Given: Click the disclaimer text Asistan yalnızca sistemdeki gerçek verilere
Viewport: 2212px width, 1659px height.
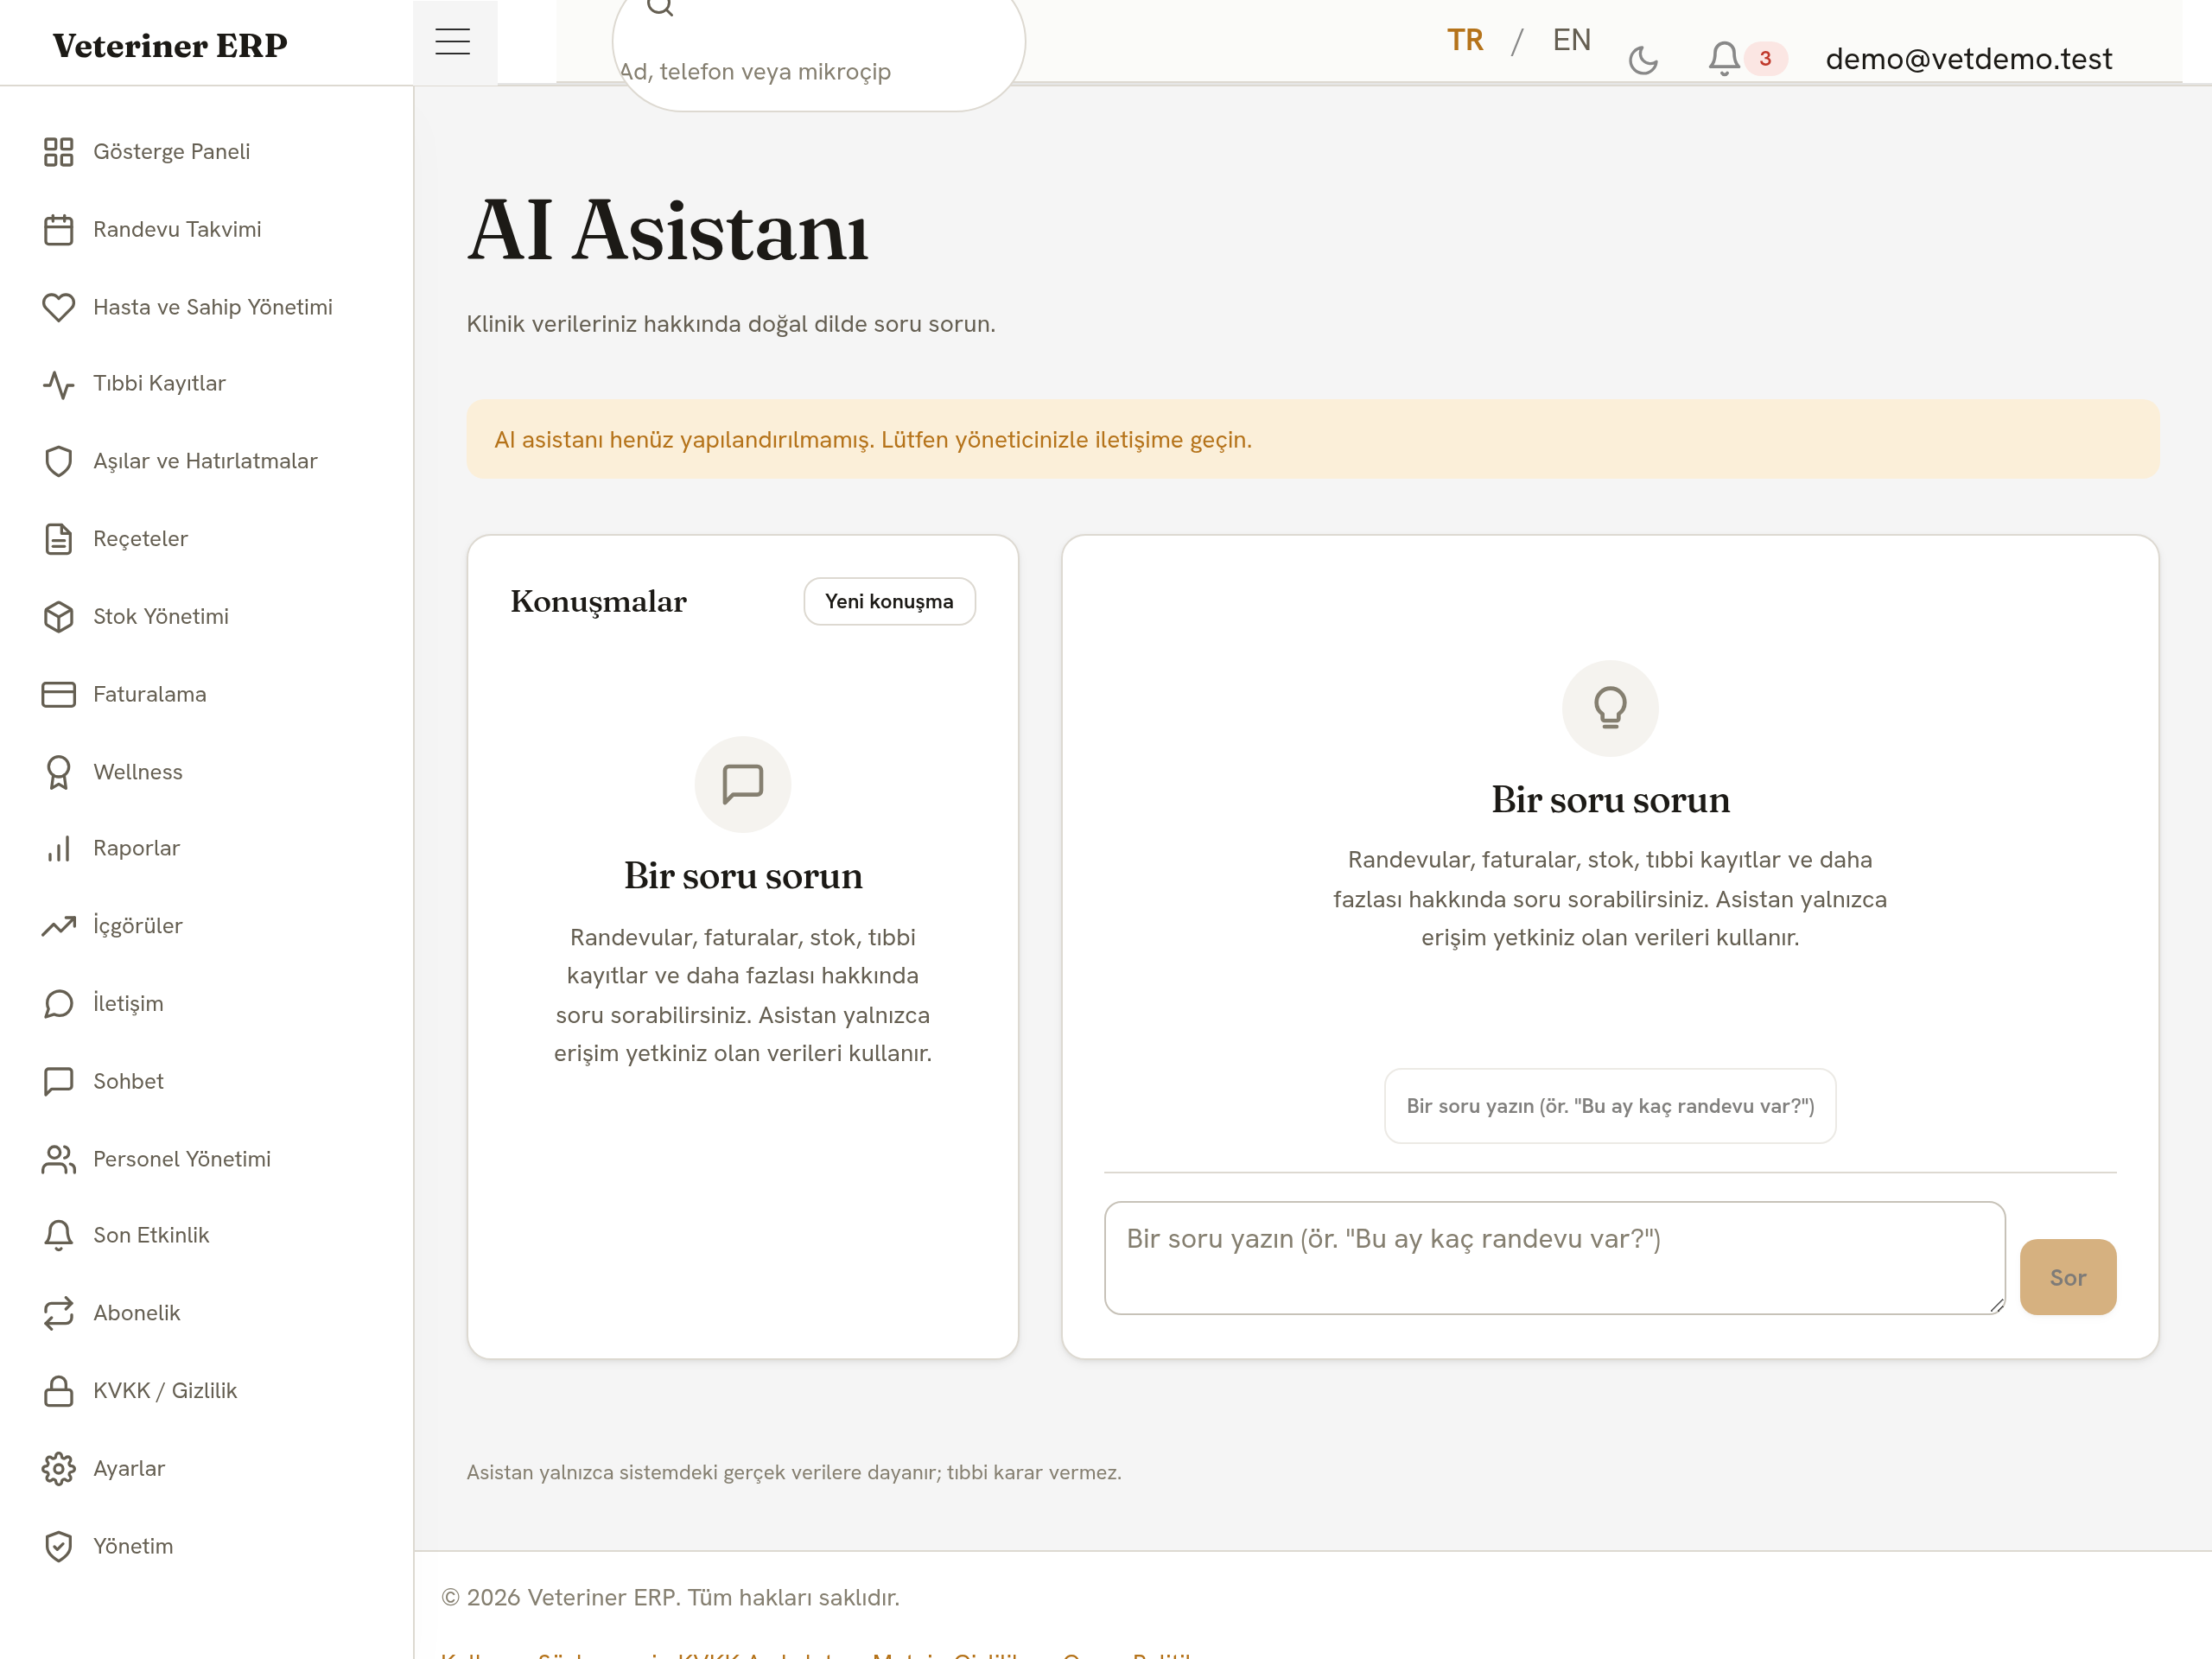Looking at the screenshot, I should tap(794, 1472).
